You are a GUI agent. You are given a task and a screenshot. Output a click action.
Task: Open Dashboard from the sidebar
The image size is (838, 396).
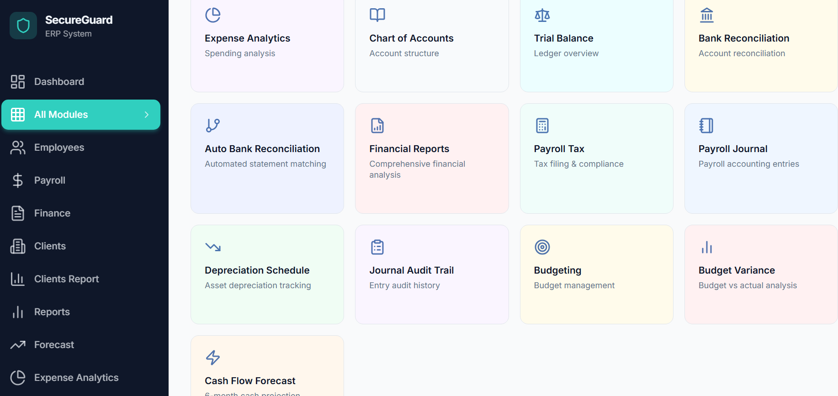click(81, 82)
